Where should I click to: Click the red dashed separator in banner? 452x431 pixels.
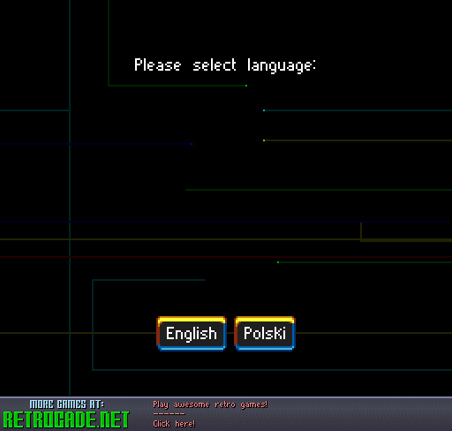(169, 414)
